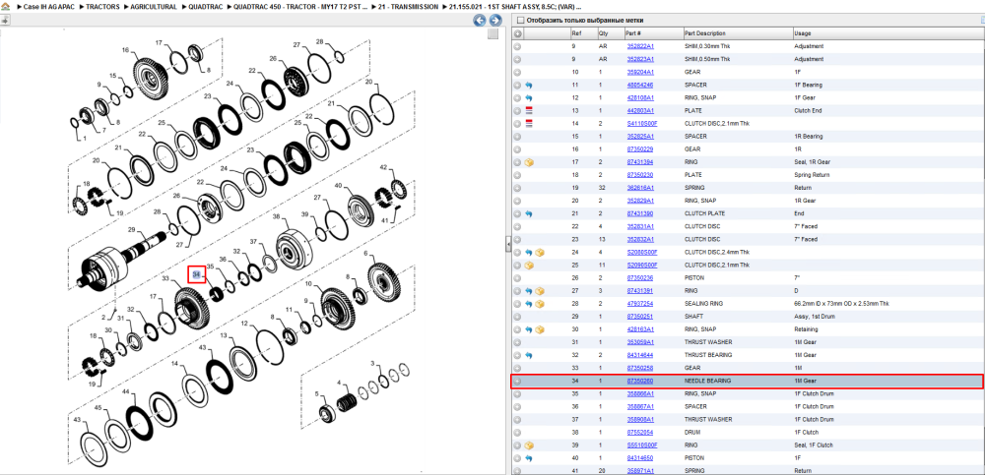
Task: Click the package box icon for part S2090S00F
Action: click(529, 265)
